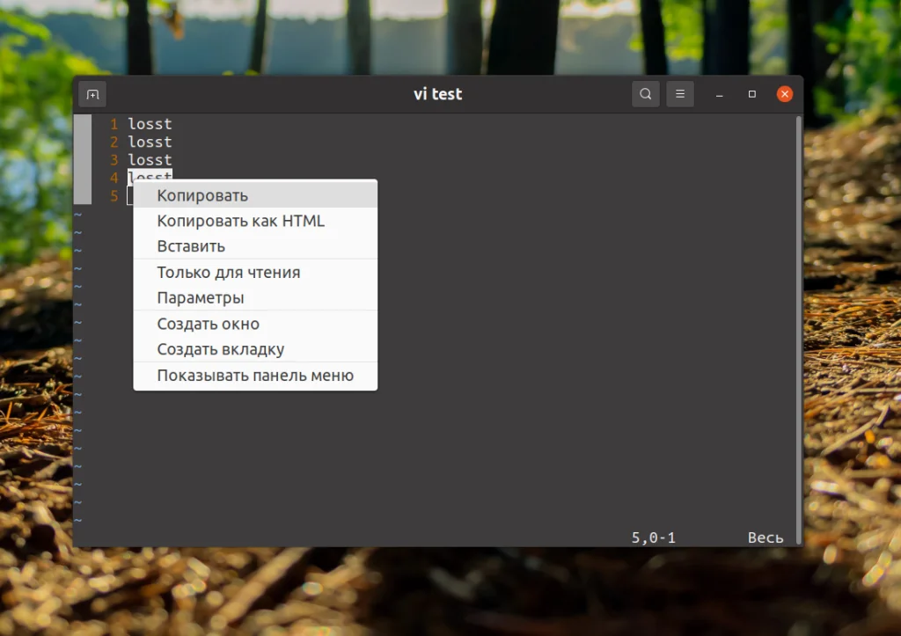Open a new terminal tab from the header icon
Image resolution: width=901 pixels, height=636 pixels.
click(92, 94)
